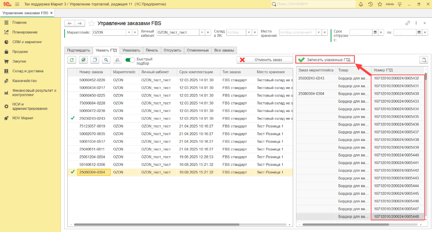This screenshot has height=232, width=432.
Task: Add form to favorites with star icon
Action: pos(92,23)
